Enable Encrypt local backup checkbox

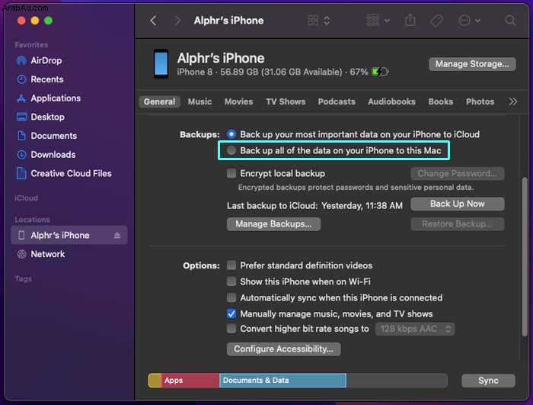point(231,174)
